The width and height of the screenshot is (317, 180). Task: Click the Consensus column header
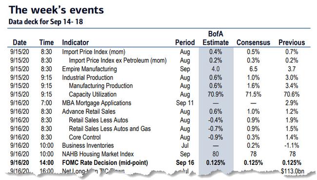click(x=253, y=42)
